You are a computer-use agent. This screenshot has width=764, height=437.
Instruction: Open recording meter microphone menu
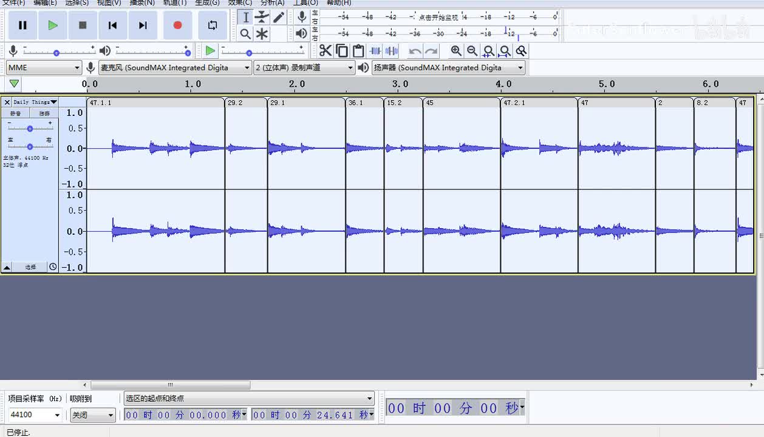(x=302, y=17)
